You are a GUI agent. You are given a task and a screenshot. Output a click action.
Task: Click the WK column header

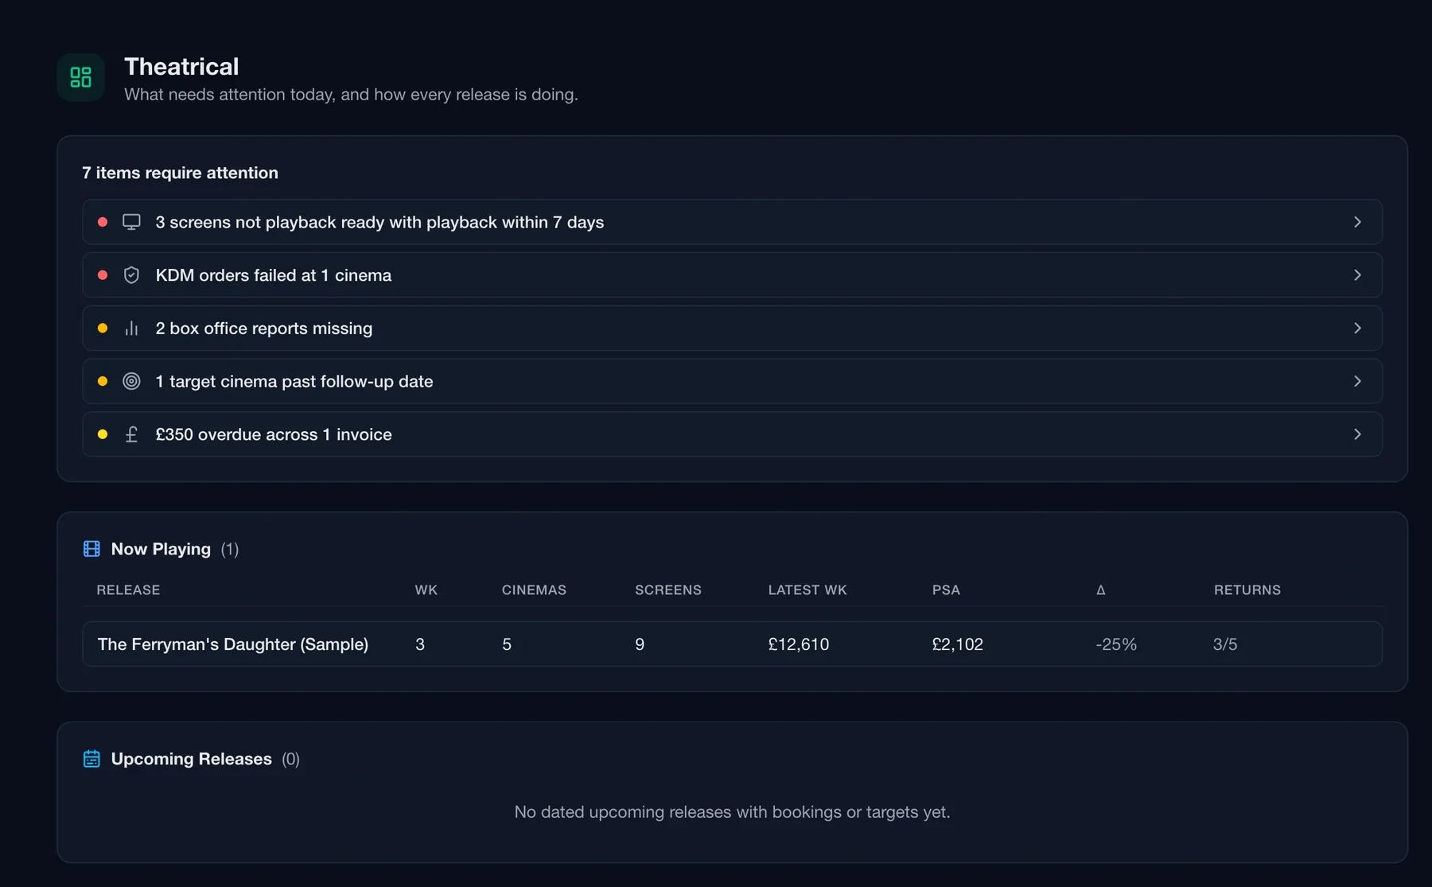coord(426,589)
